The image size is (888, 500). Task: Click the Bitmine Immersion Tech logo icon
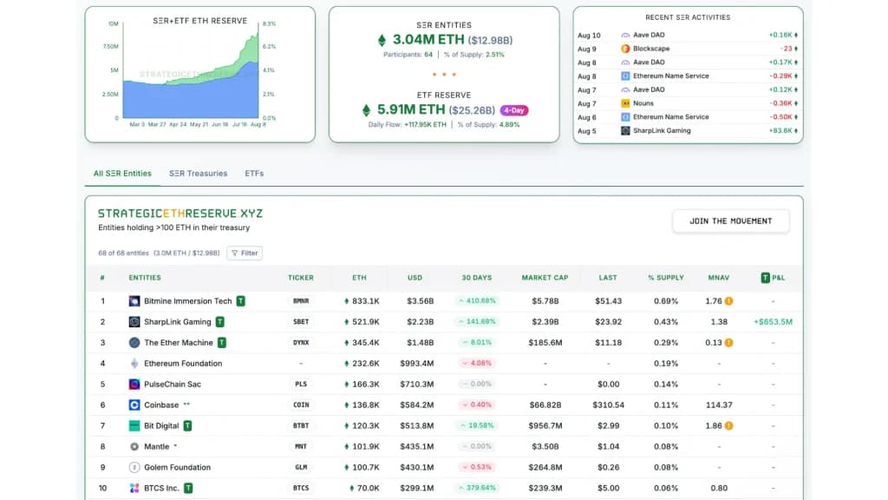pos(134,301)
